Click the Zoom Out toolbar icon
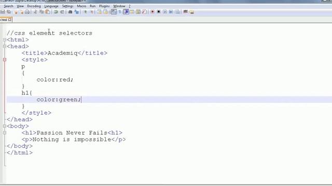The image size is (332, 186). point(92,12)
